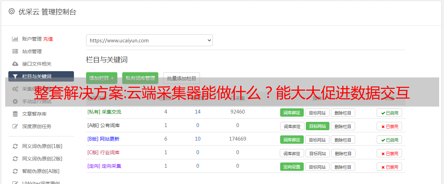Image resolution: width=444 pixels, height=184 pixels.
Task: Open the [C版] 行业词库 column link
Action: pos(103,152)
